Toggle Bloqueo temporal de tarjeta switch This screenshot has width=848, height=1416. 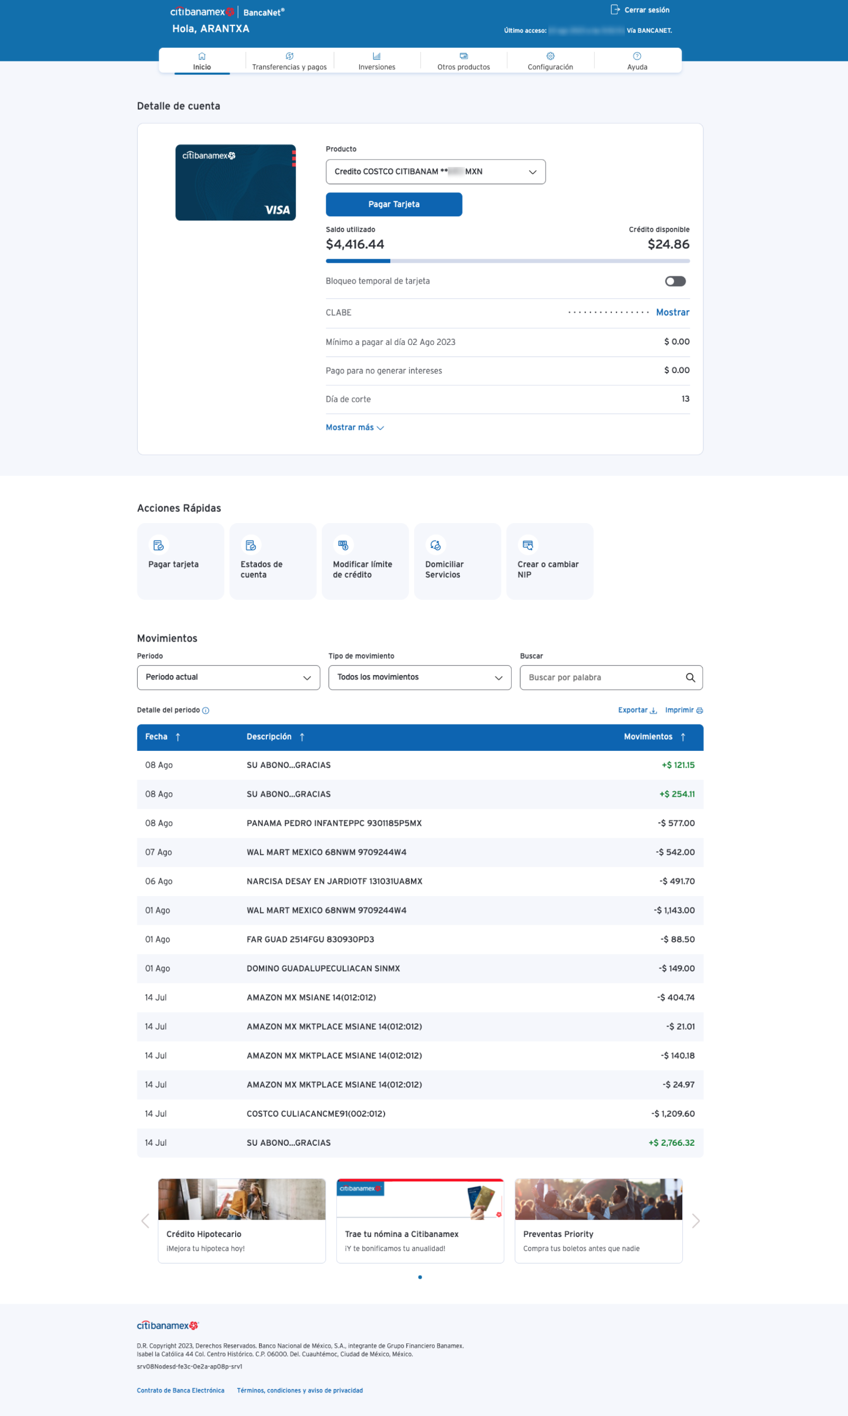675,281
